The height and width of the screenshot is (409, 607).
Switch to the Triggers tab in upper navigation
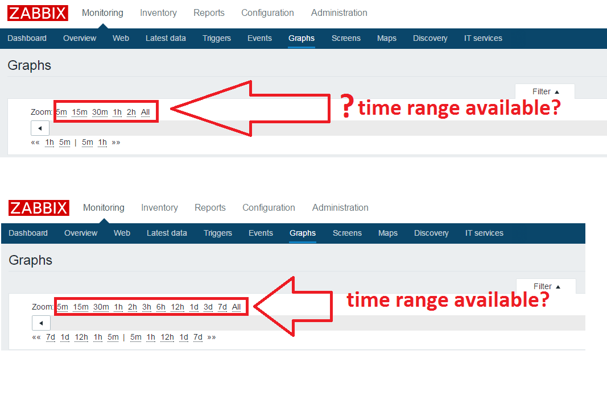coord(217,38)
